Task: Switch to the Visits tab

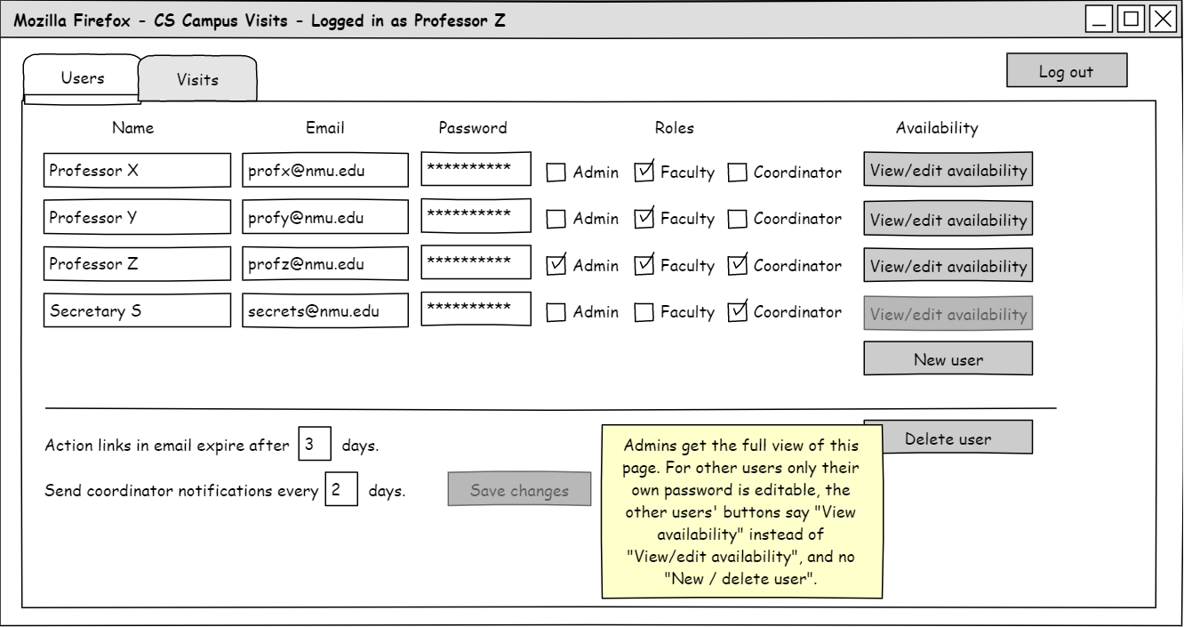Action: pyautogui.click(x=197, y=79)
